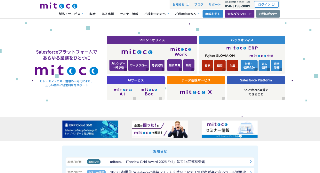Click the 資料ダウンロード button

point(240,14)
